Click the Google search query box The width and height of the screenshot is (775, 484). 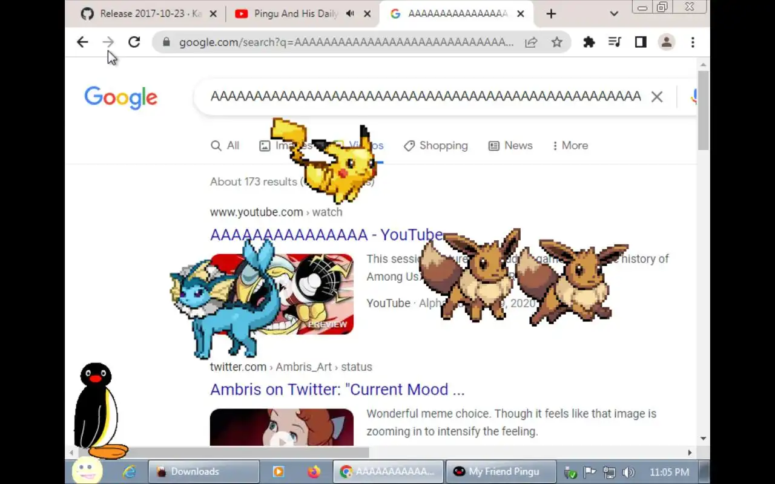tap(425, 97)
